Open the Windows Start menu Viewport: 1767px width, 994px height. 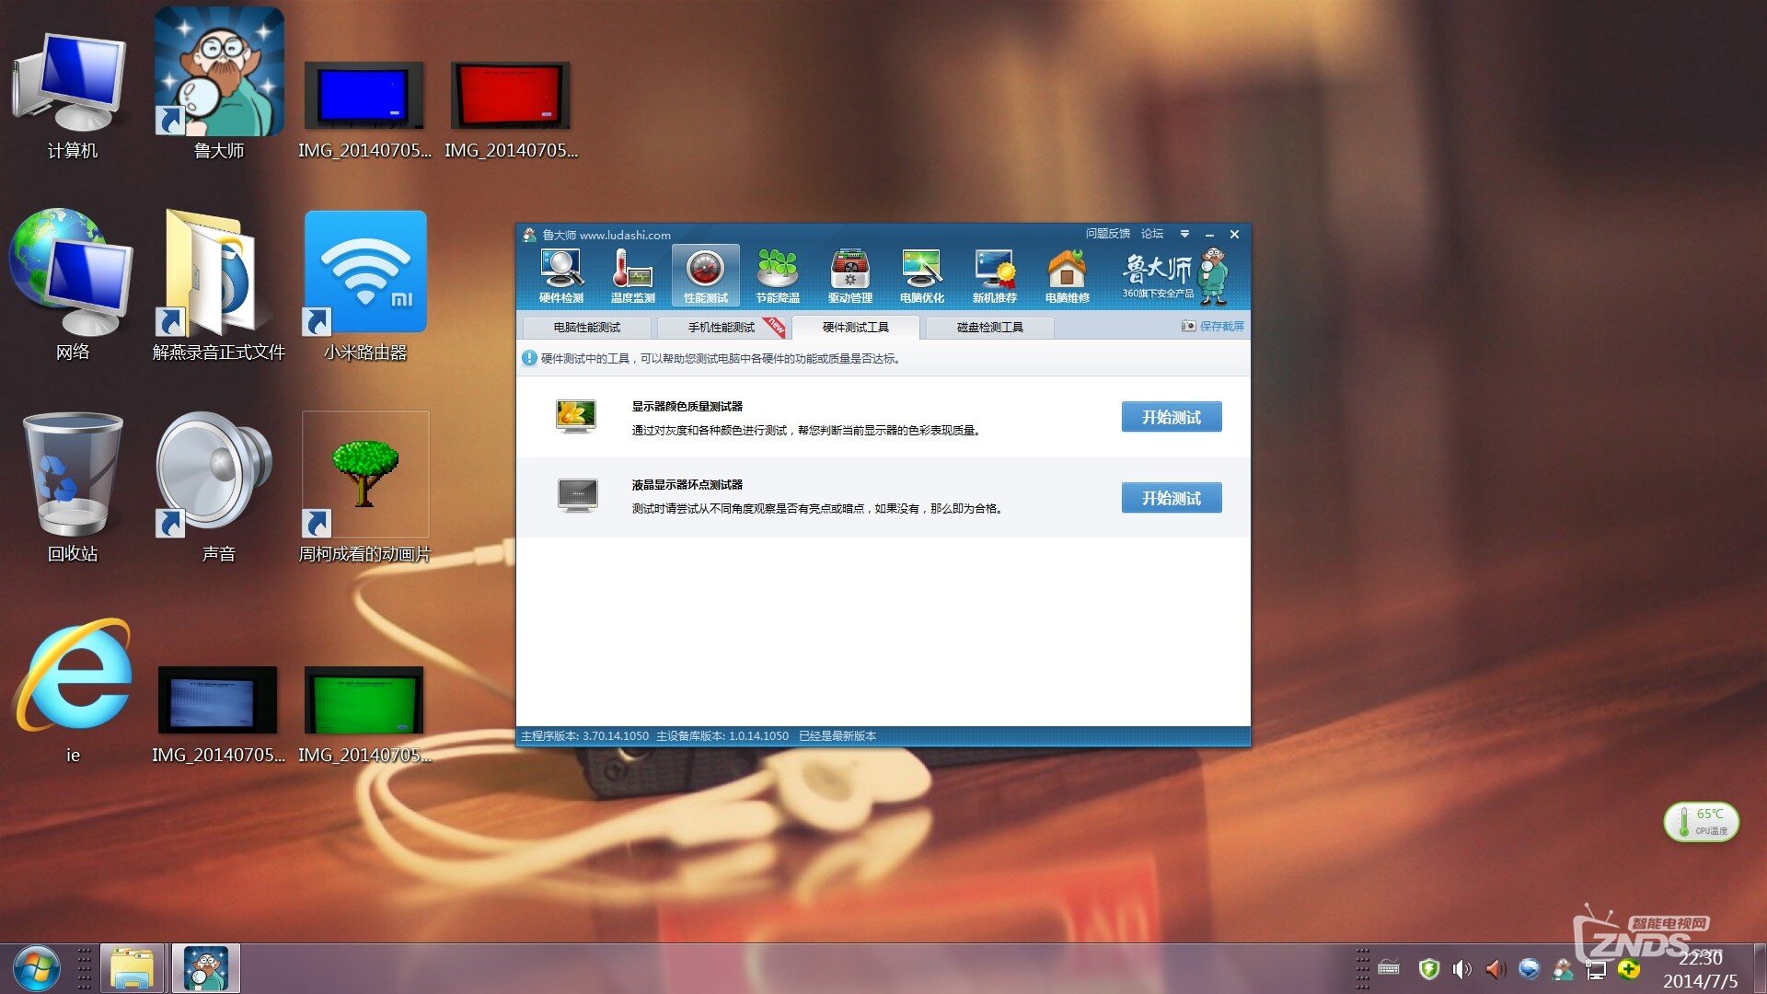35,969
